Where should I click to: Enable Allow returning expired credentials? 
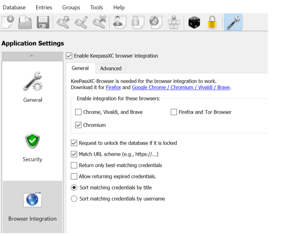(x=74, y=176)
